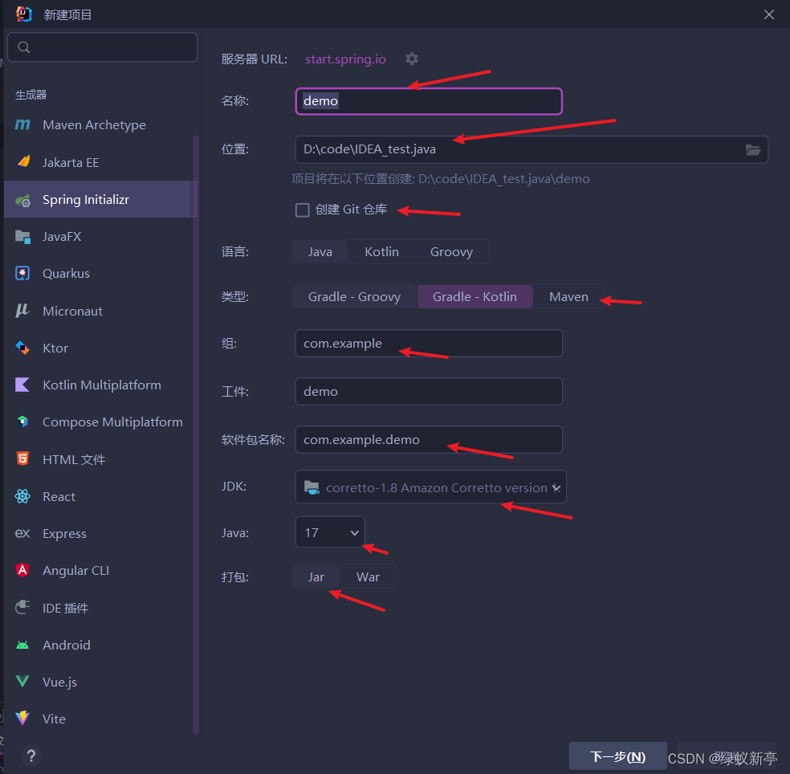
Task: Select the Quarkus list entry
Action: (98, 274)
